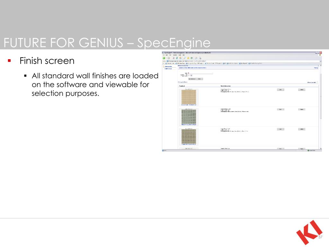Select the beige fabric swatch thumbnail

pyautogui.click(x=189, y=97)
